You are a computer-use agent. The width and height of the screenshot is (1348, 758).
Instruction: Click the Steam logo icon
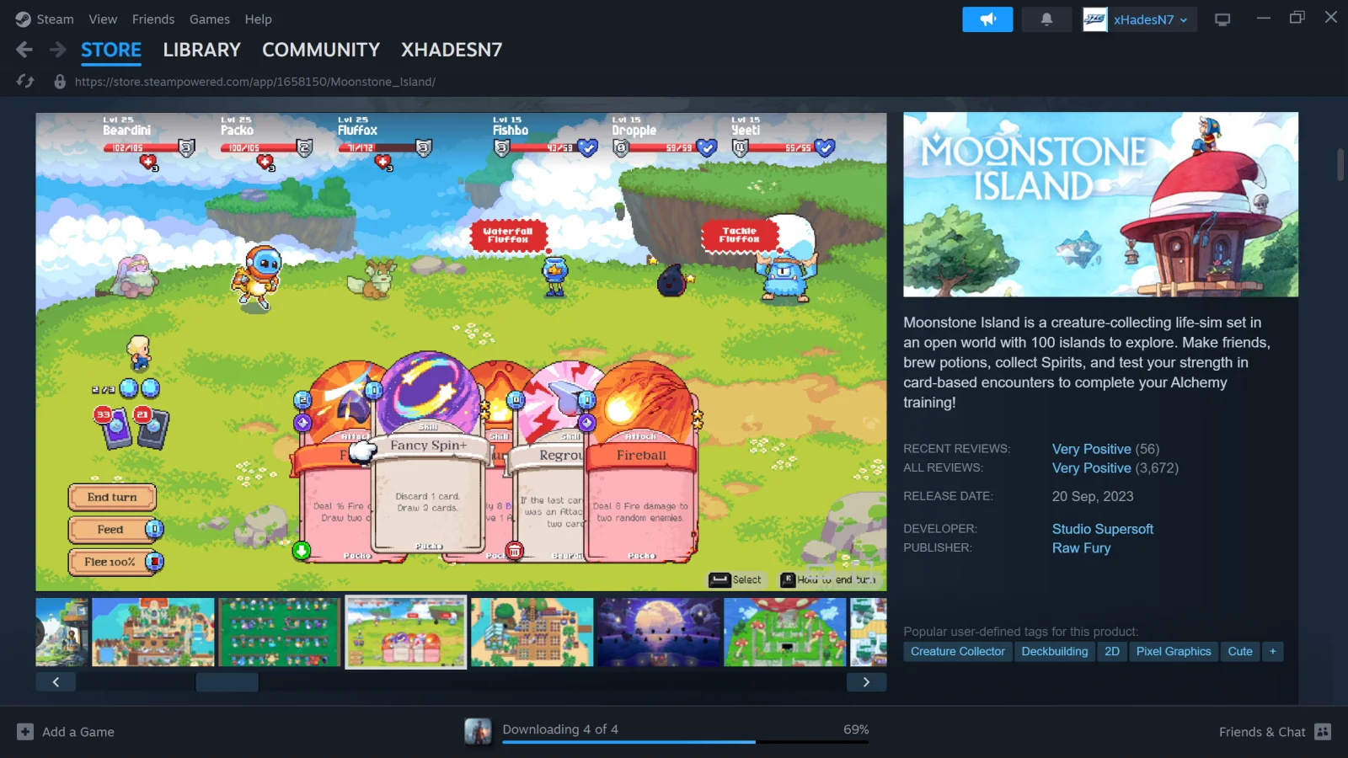pyautogui.click(x=23, y=19)
